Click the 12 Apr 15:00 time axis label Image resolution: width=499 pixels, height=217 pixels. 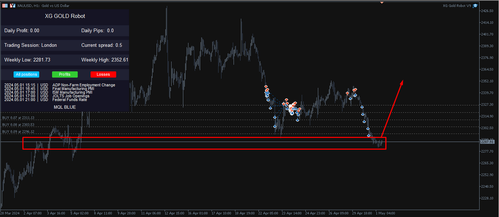(174, 213)
